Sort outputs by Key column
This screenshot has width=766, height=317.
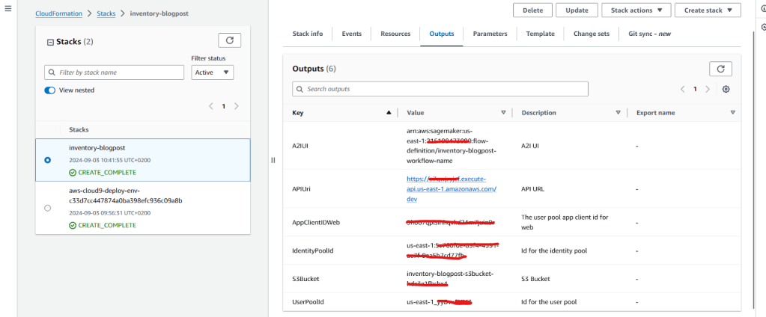[x=388, y=113]
